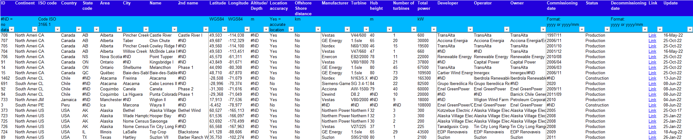693x140 pixels.
Task: Open the Commissioning date filter dropdown
Action: [582, 29]
